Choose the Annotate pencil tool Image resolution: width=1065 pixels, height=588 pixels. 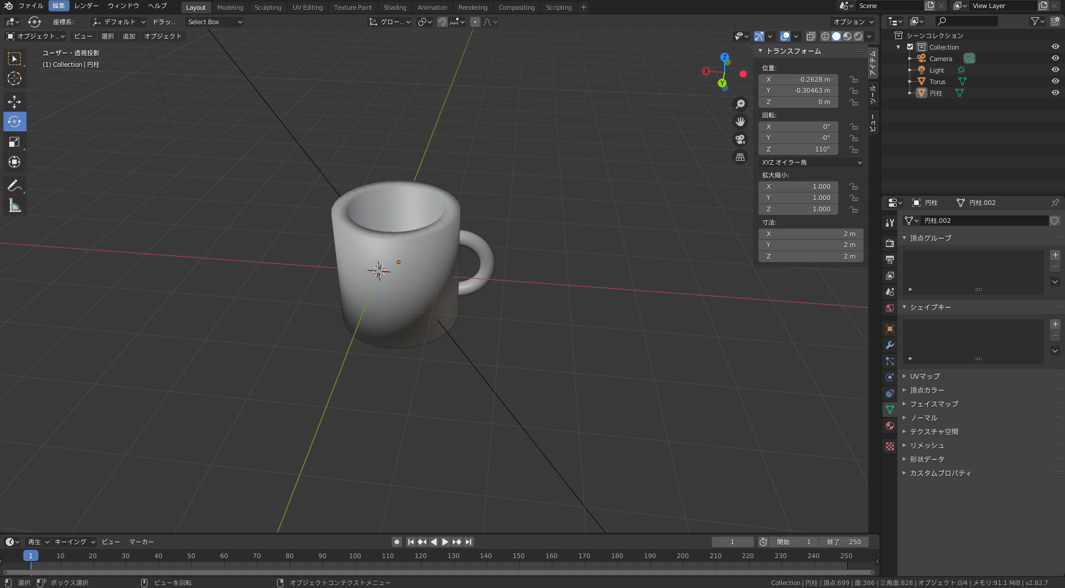click(x=14, y=185)
